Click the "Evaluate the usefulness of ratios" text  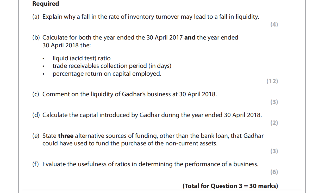pyautogui.click(x=150, y=164)
